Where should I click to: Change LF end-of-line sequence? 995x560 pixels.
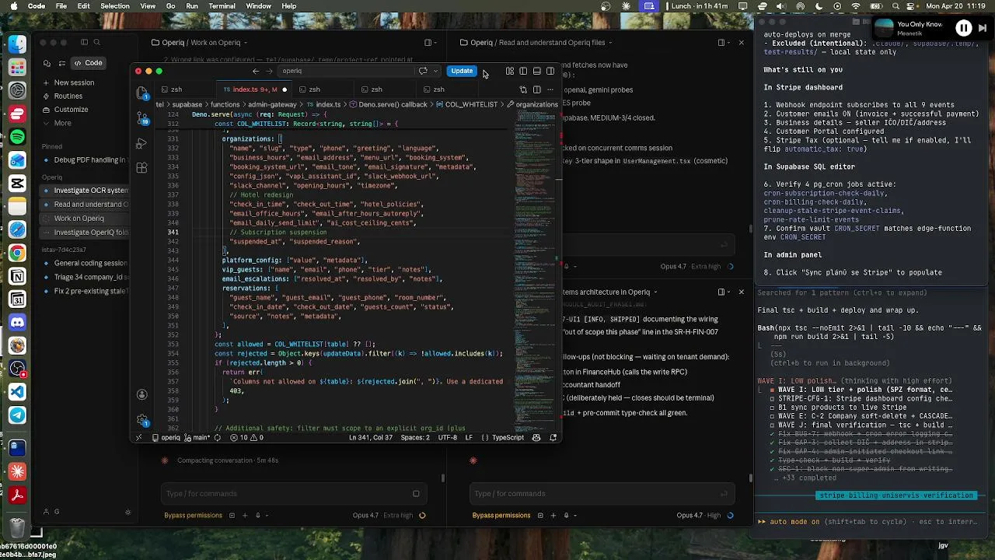pyautogui.click(x=469, y=438)
